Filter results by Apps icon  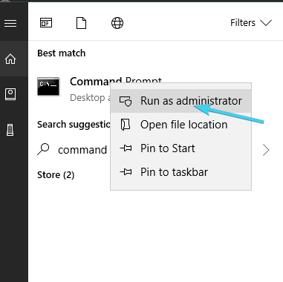pyautogui.click(x=46, y=23)
